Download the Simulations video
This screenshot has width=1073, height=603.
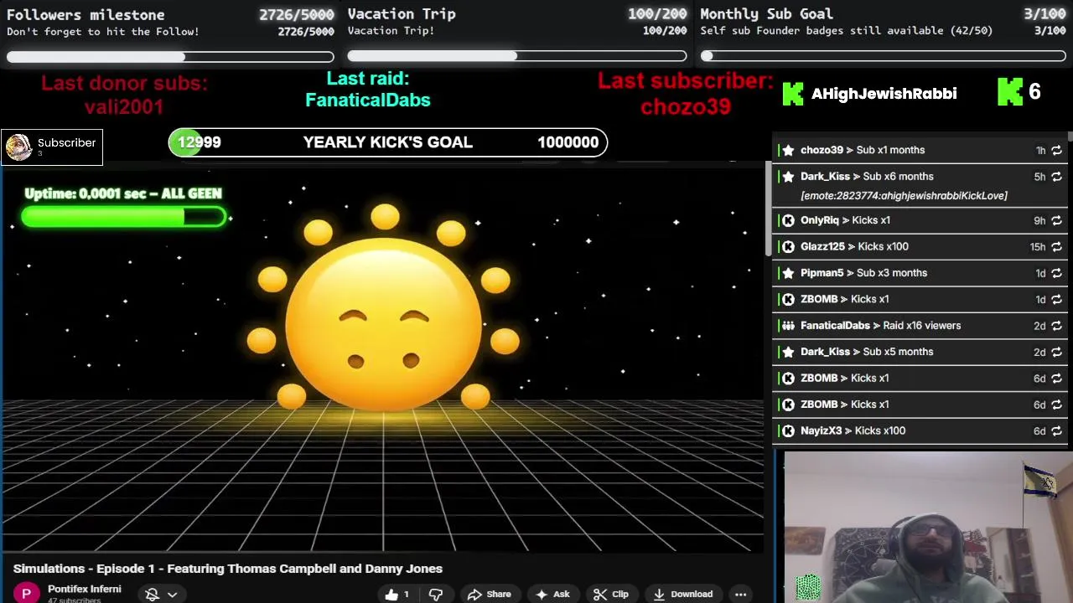tap(682, 594)
